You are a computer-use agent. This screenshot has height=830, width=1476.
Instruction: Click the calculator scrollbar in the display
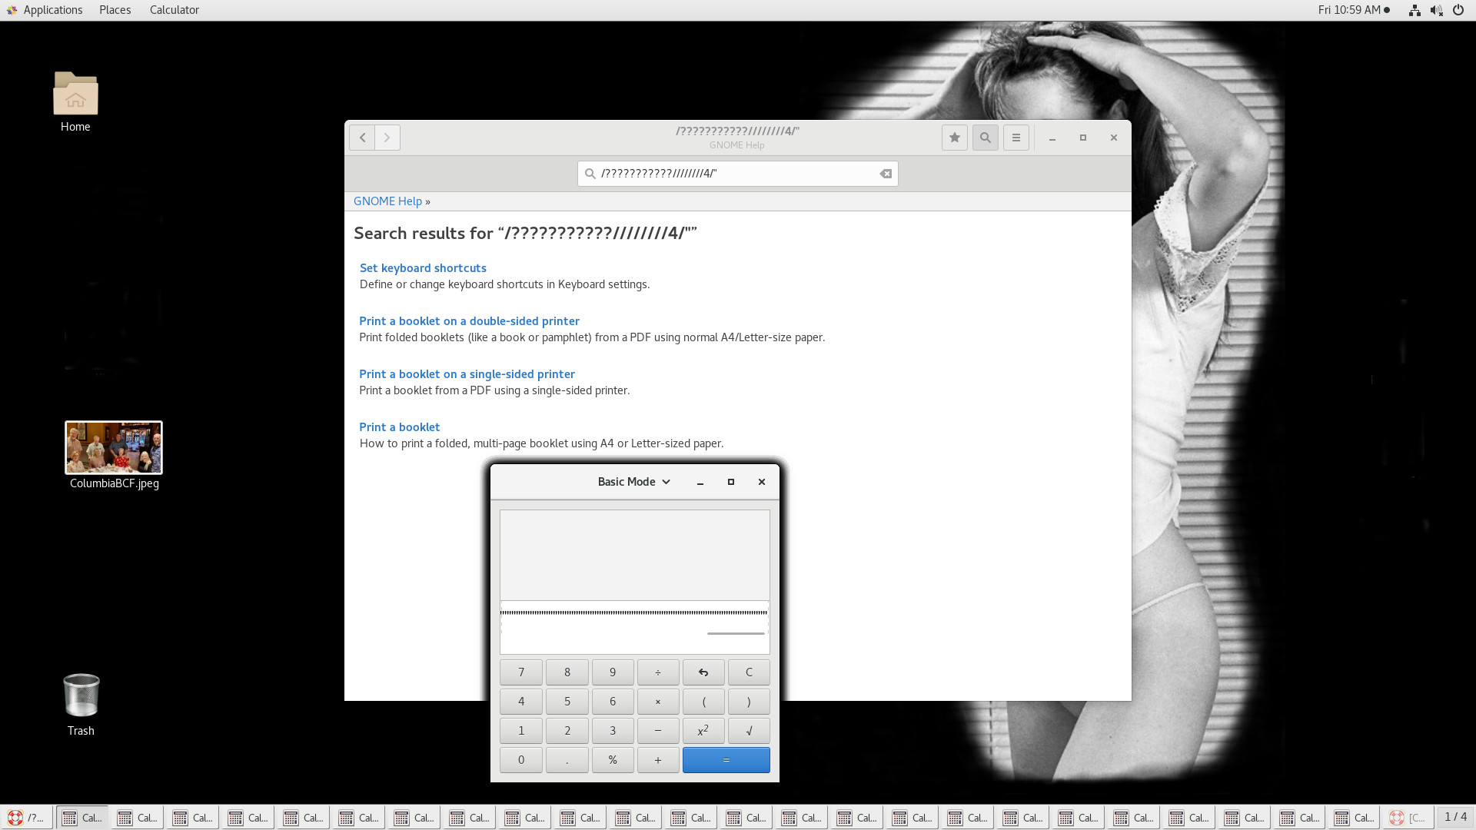pos(736,633)
